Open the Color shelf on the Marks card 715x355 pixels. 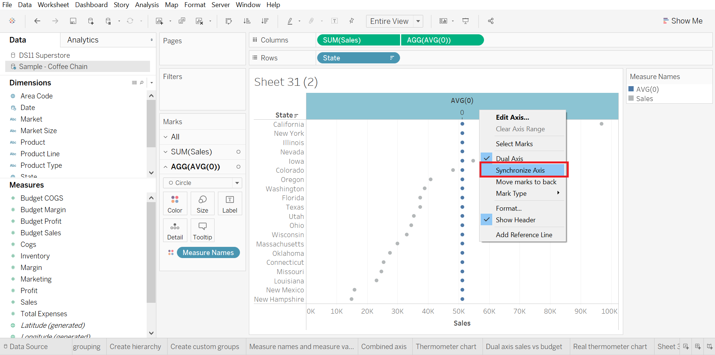(175, 203)
